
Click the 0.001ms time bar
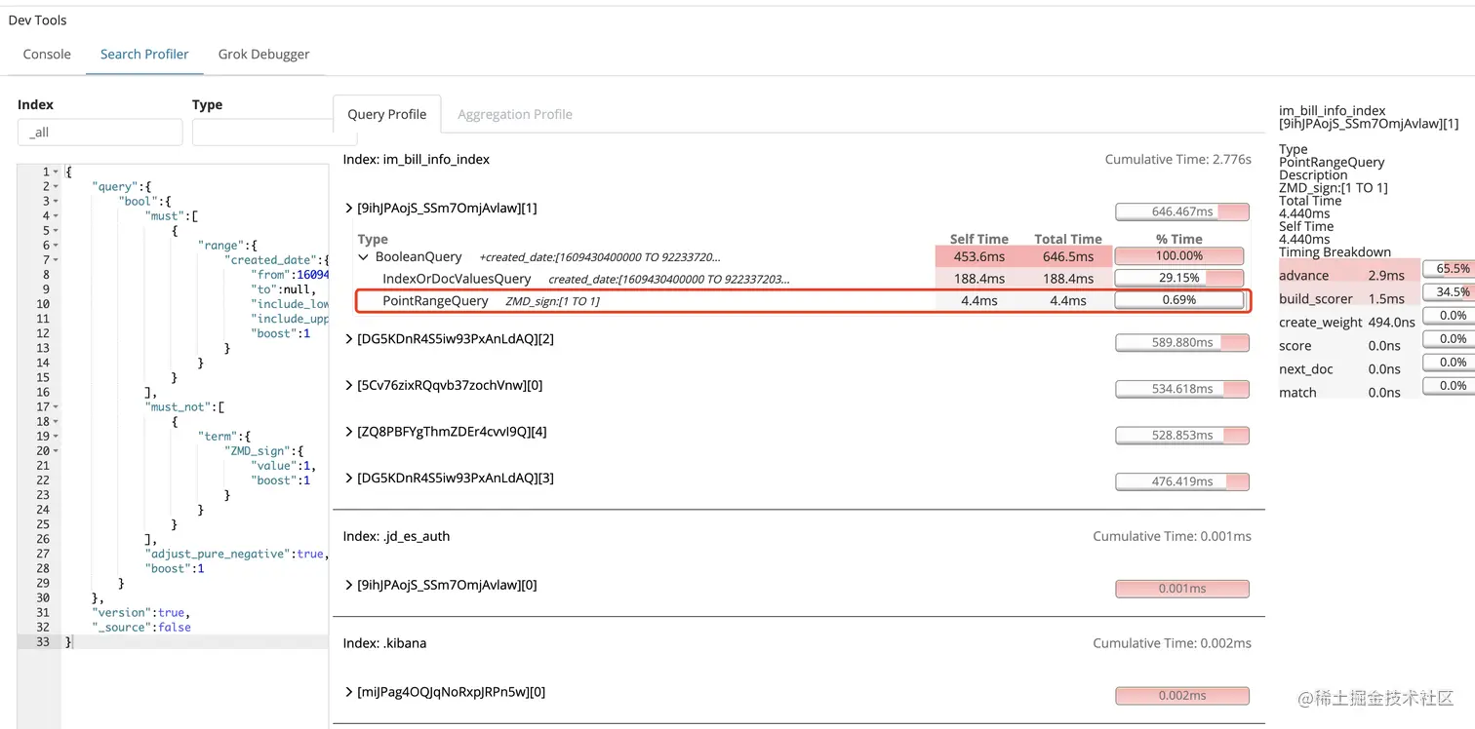tap(1181, 589)
